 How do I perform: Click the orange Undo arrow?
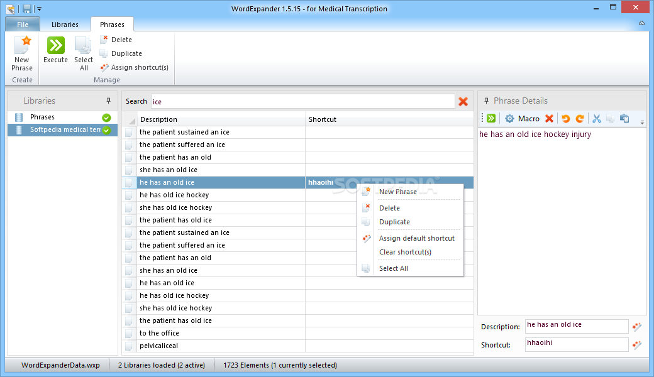565,119
